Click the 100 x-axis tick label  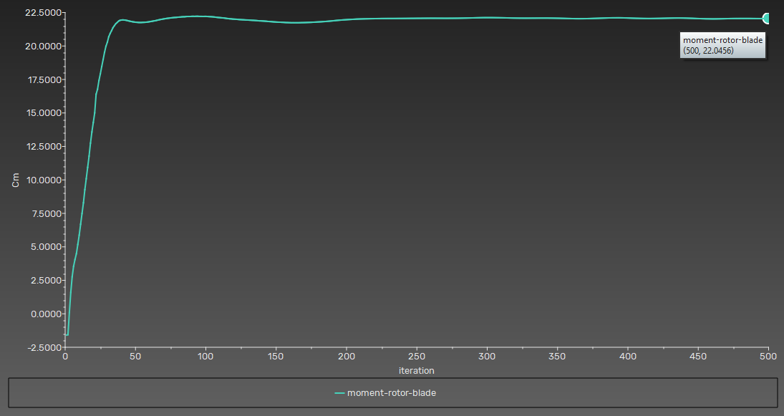point(205,357)
